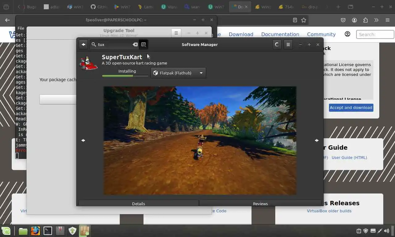This screenshot has width=395, height=237.
Task: Open file manager from the panel
Action: (23, 231)
